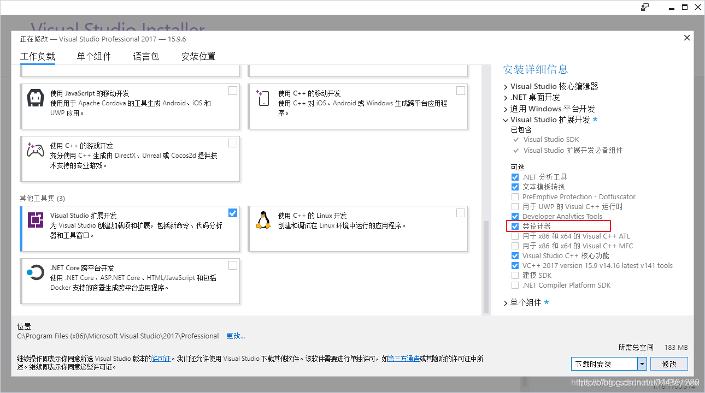
Task: Switch to the 安装位置 tab
Action: 198,56
